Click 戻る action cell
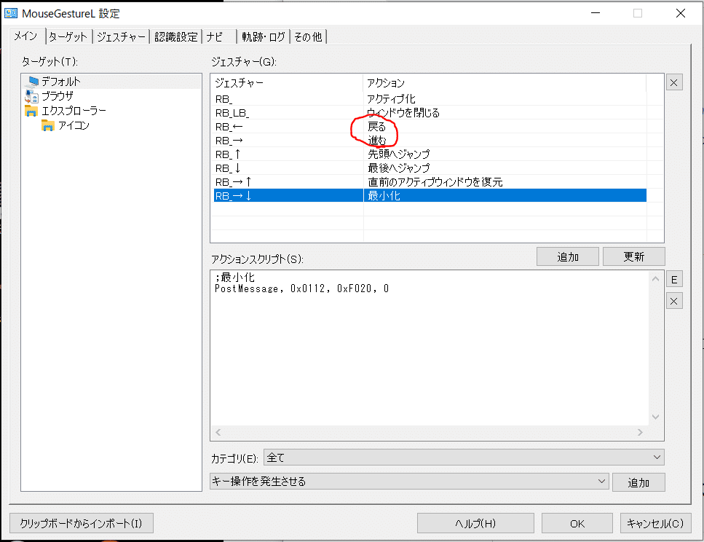Viewport: 704px width, 542px height. [376, 127]
